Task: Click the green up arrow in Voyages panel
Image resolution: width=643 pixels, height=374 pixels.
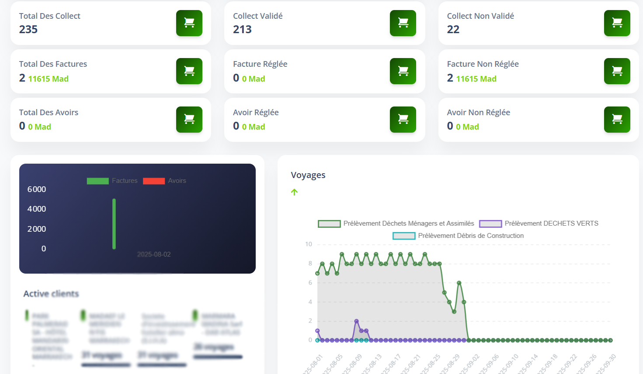Action: (295, 192)
